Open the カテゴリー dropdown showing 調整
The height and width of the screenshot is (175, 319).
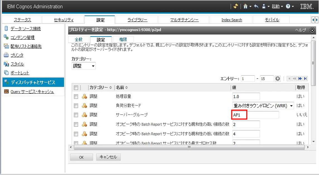(x=84, y=66)
